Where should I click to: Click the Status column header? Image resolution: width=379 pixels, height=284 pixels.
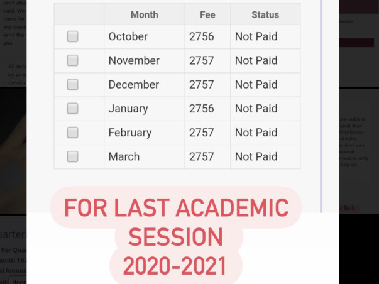[265, 14]
